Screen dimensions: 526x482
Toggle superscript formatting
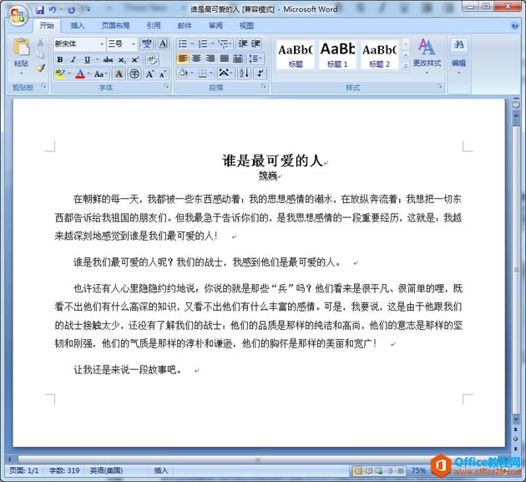click(135, 60)
